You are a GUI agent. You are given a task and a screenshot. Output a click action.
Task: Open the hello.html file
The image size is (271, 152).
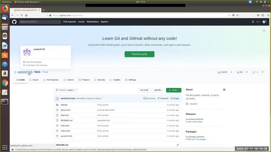(x=65, y=126)
